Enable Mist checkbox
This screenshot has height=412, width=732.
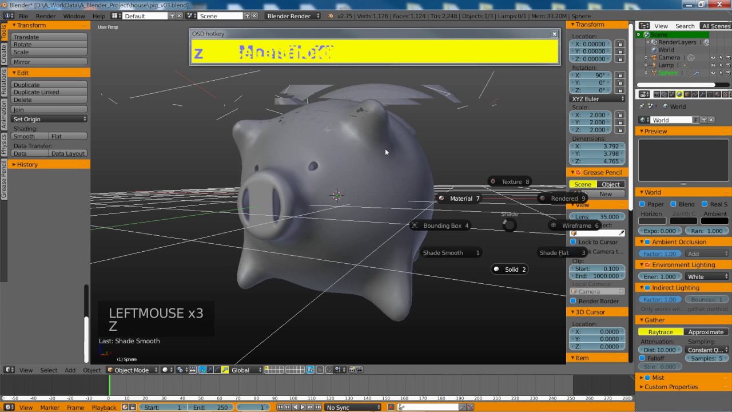[x=647, y=378]
